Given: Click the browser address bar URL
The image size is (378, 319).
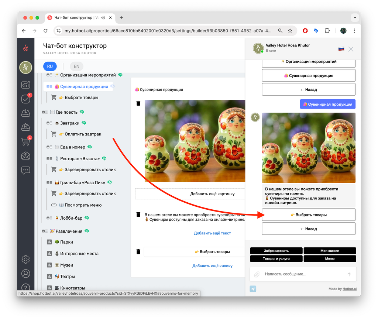Looking at the screenshot, I should pos(168,31).
